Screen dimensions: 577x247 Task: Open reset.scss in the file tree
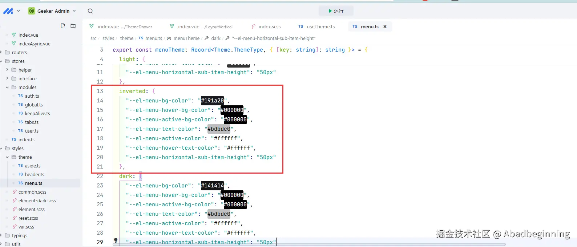click(28, 218)
